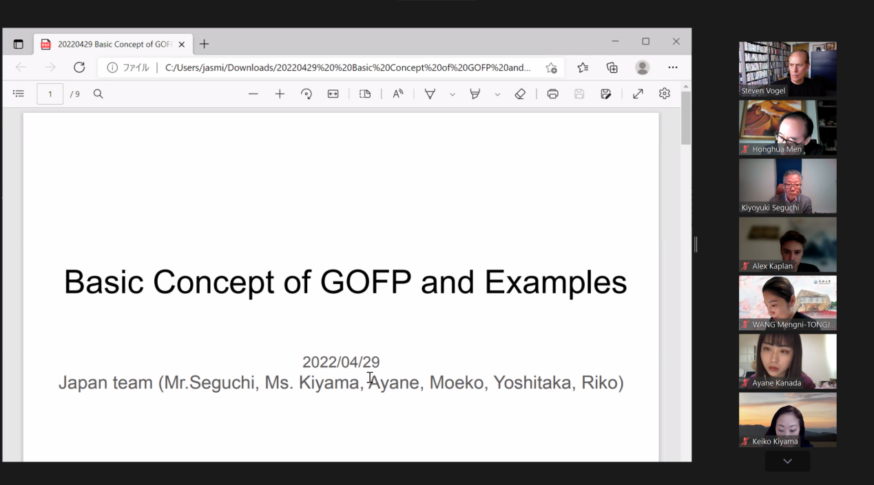Click the page number input field
Screen dimensions: 874x485
pos(50,94)
